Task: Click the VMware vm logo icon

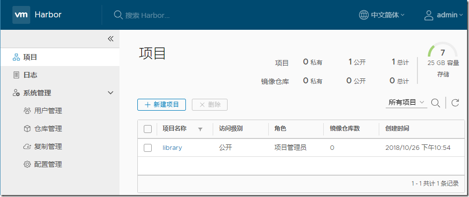Action: (x=21, y=15)
